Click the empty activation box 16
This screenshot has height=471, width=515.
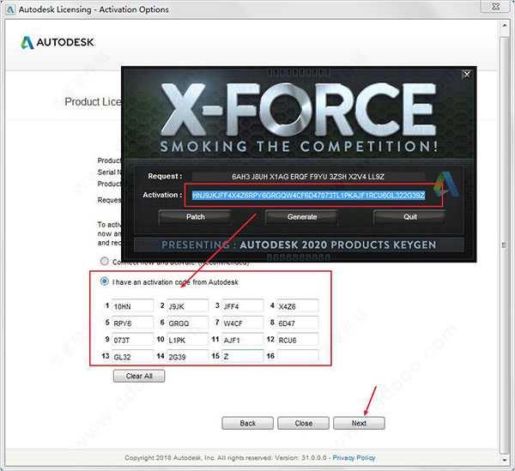(298, 356)
